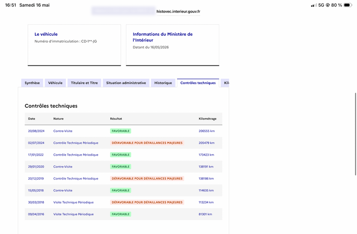Click the 81301 km mileage value

[205, 214]
